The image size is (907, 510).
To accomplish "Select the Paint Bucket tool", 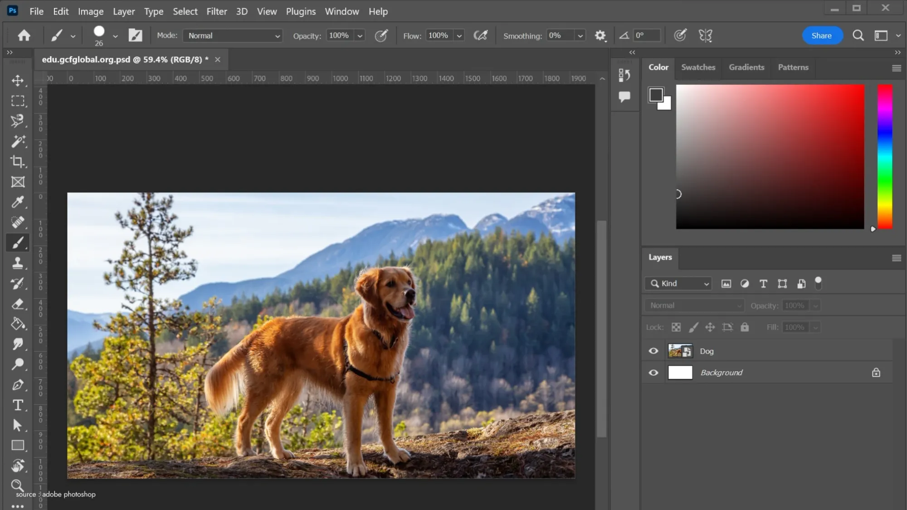I will 18,324.
